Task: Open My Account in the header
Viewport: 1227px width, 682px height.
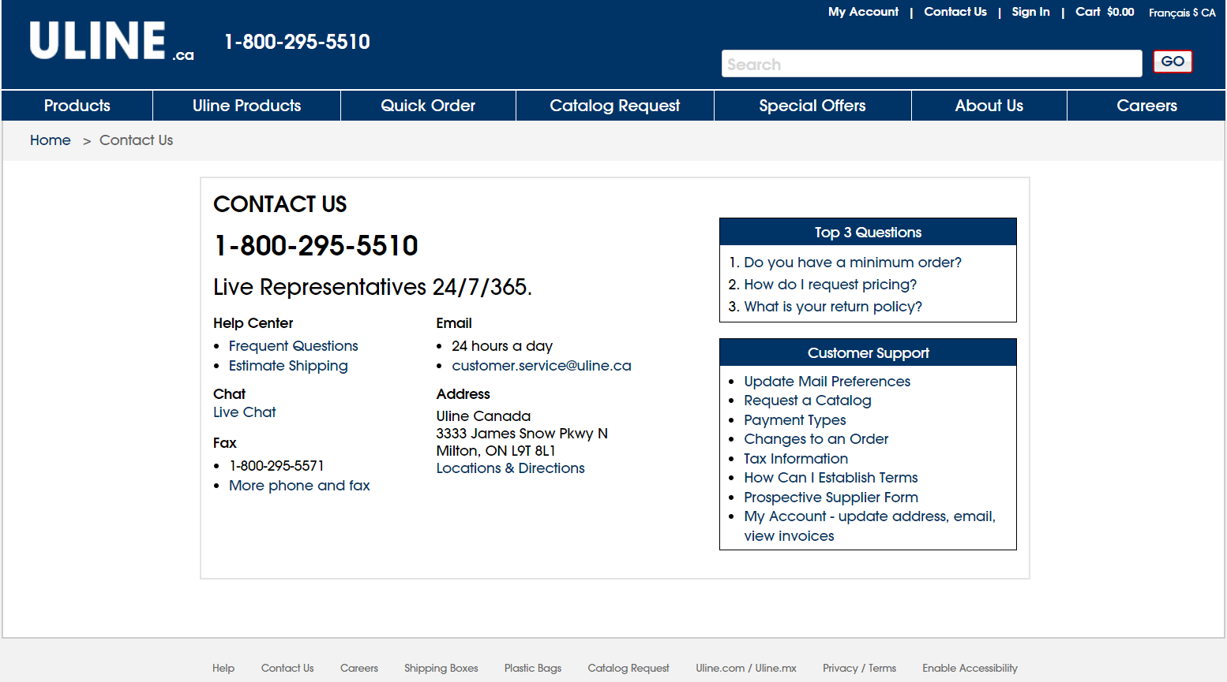Action: point(863,12)
